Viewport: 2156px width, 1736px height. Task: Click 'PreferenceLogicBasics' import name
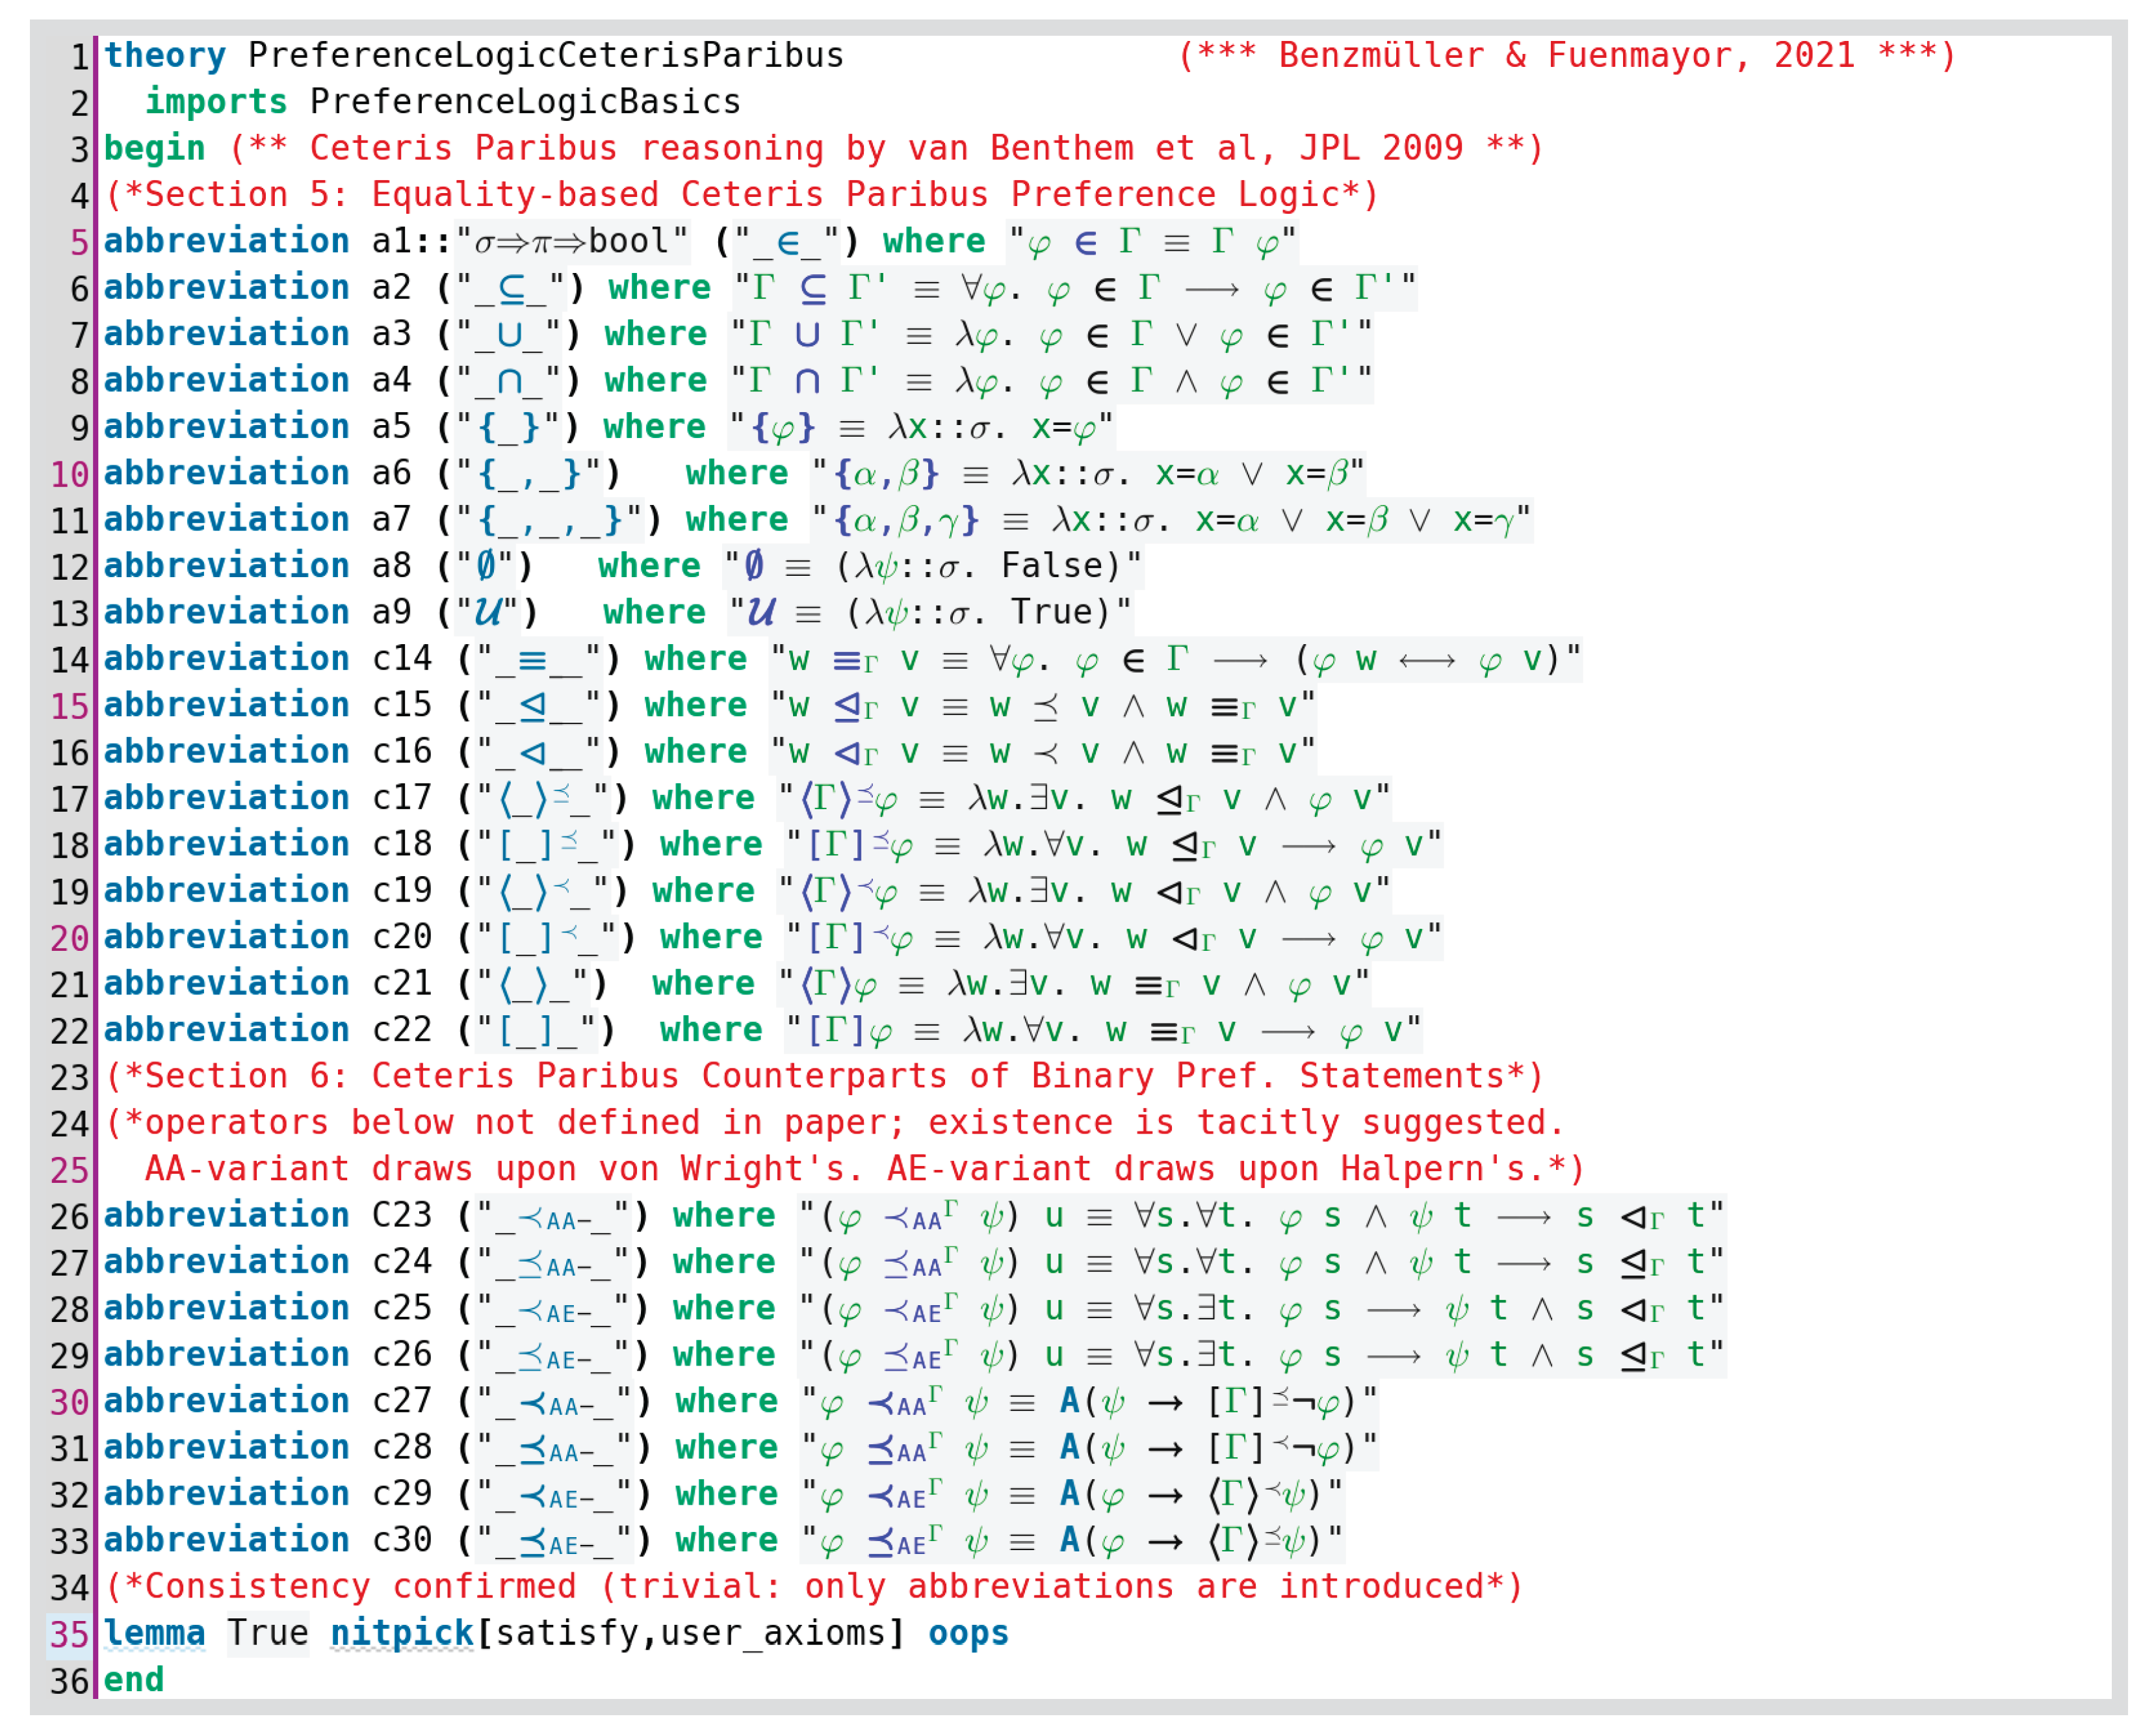pyautogui.click(x=525, y=102)
